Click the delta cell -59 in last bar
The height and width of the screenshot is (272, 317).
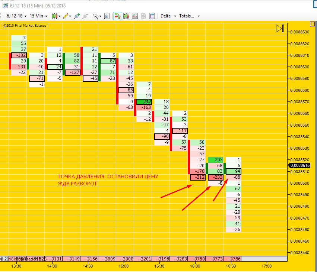(234, 218)
